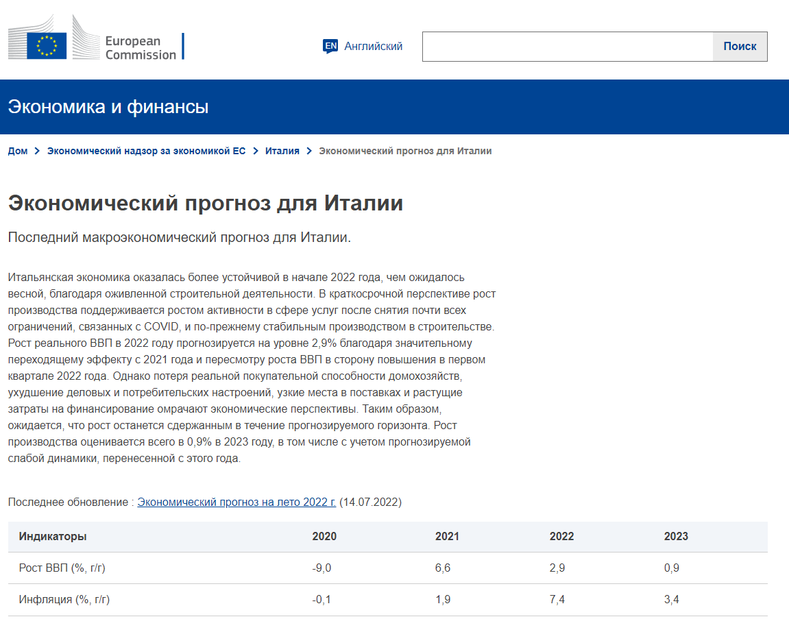Select the -9,0 GDP growth value

[x=321, y=568]
